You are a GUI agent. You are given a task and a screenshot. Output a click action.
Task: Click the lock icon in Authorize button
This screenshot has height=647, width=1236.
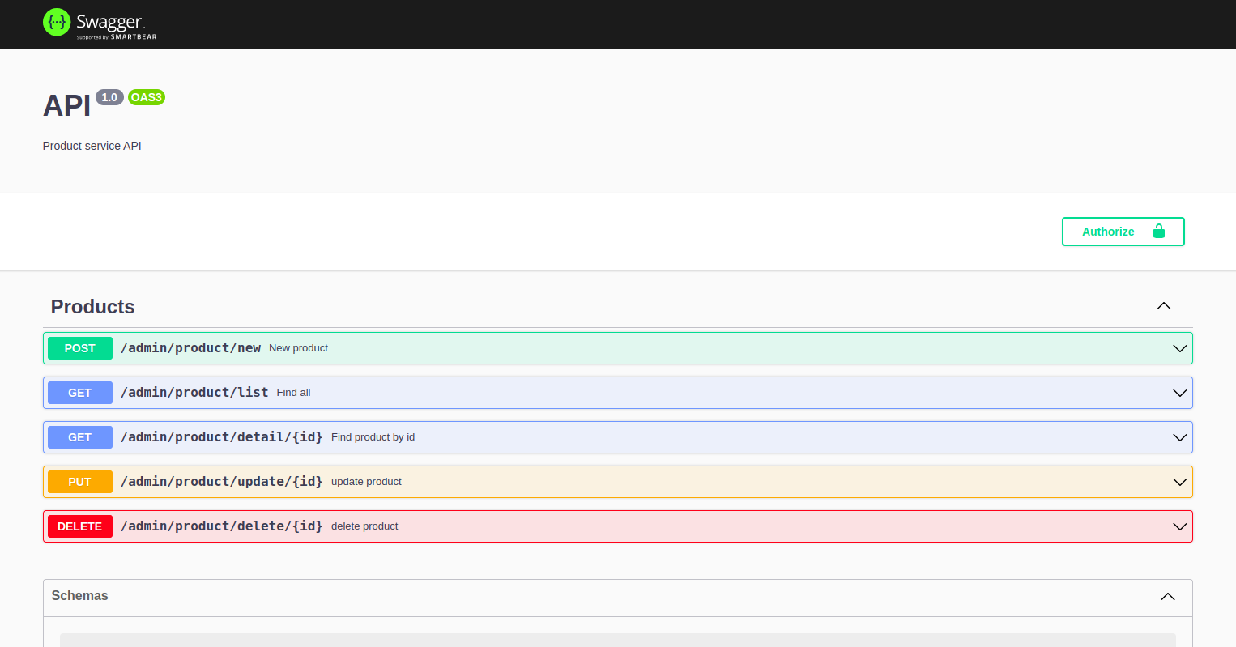pyautogui.click(x=1158, y=232)
